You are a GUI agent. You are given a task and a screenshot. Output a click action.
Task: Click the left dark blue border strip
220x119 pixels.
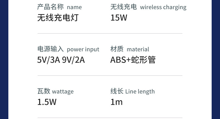(x=4, y=59)
